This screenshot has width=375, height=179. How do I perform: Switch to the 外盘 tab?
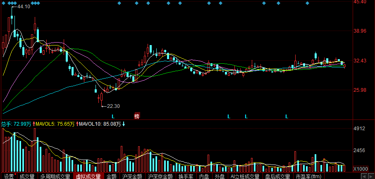click(220, 177)
